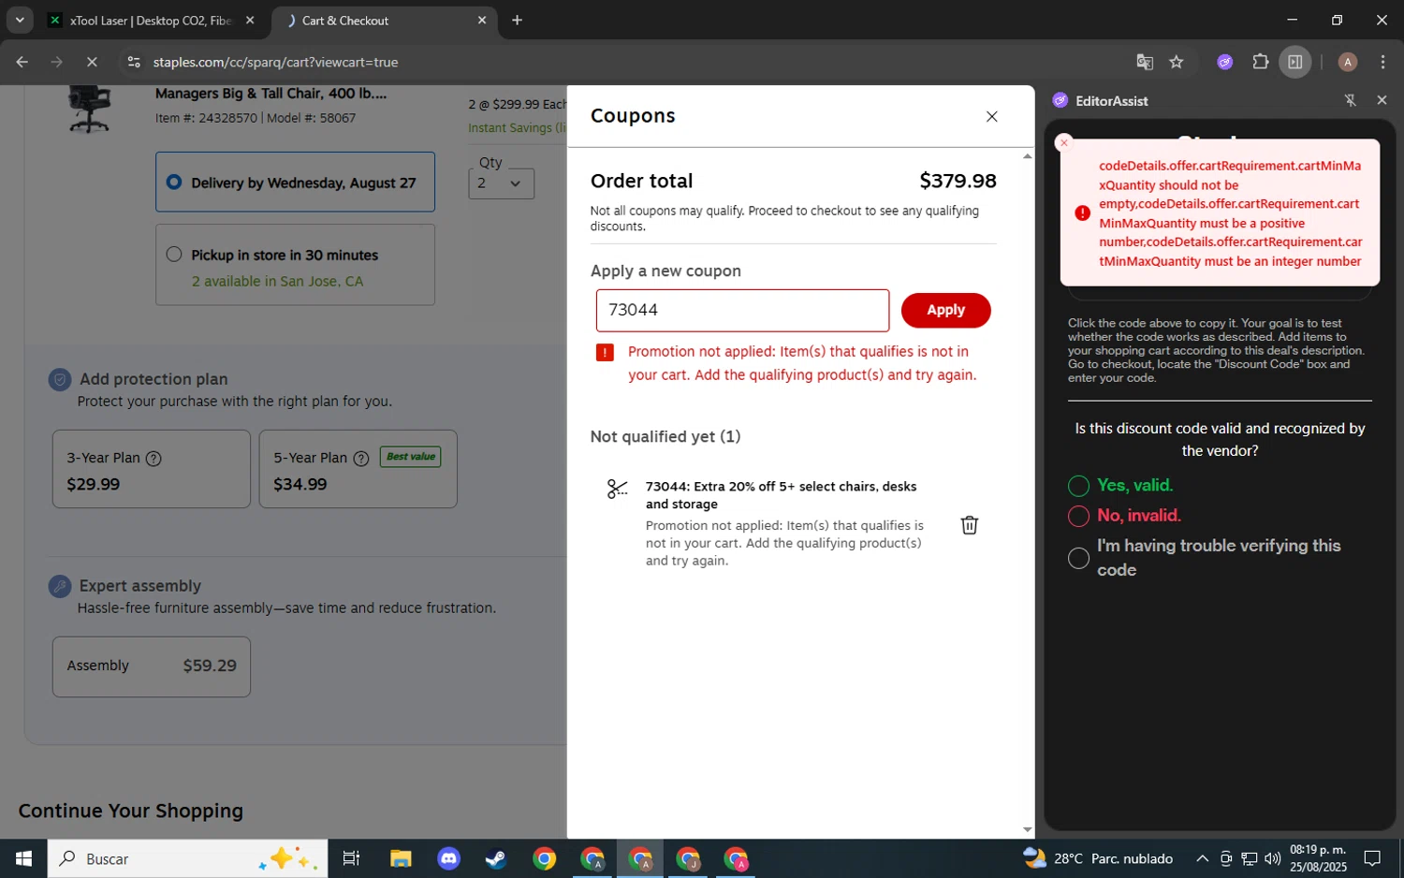Click the coupon code input field
The image size is (1404, 878).
click(x=742, y=310)
